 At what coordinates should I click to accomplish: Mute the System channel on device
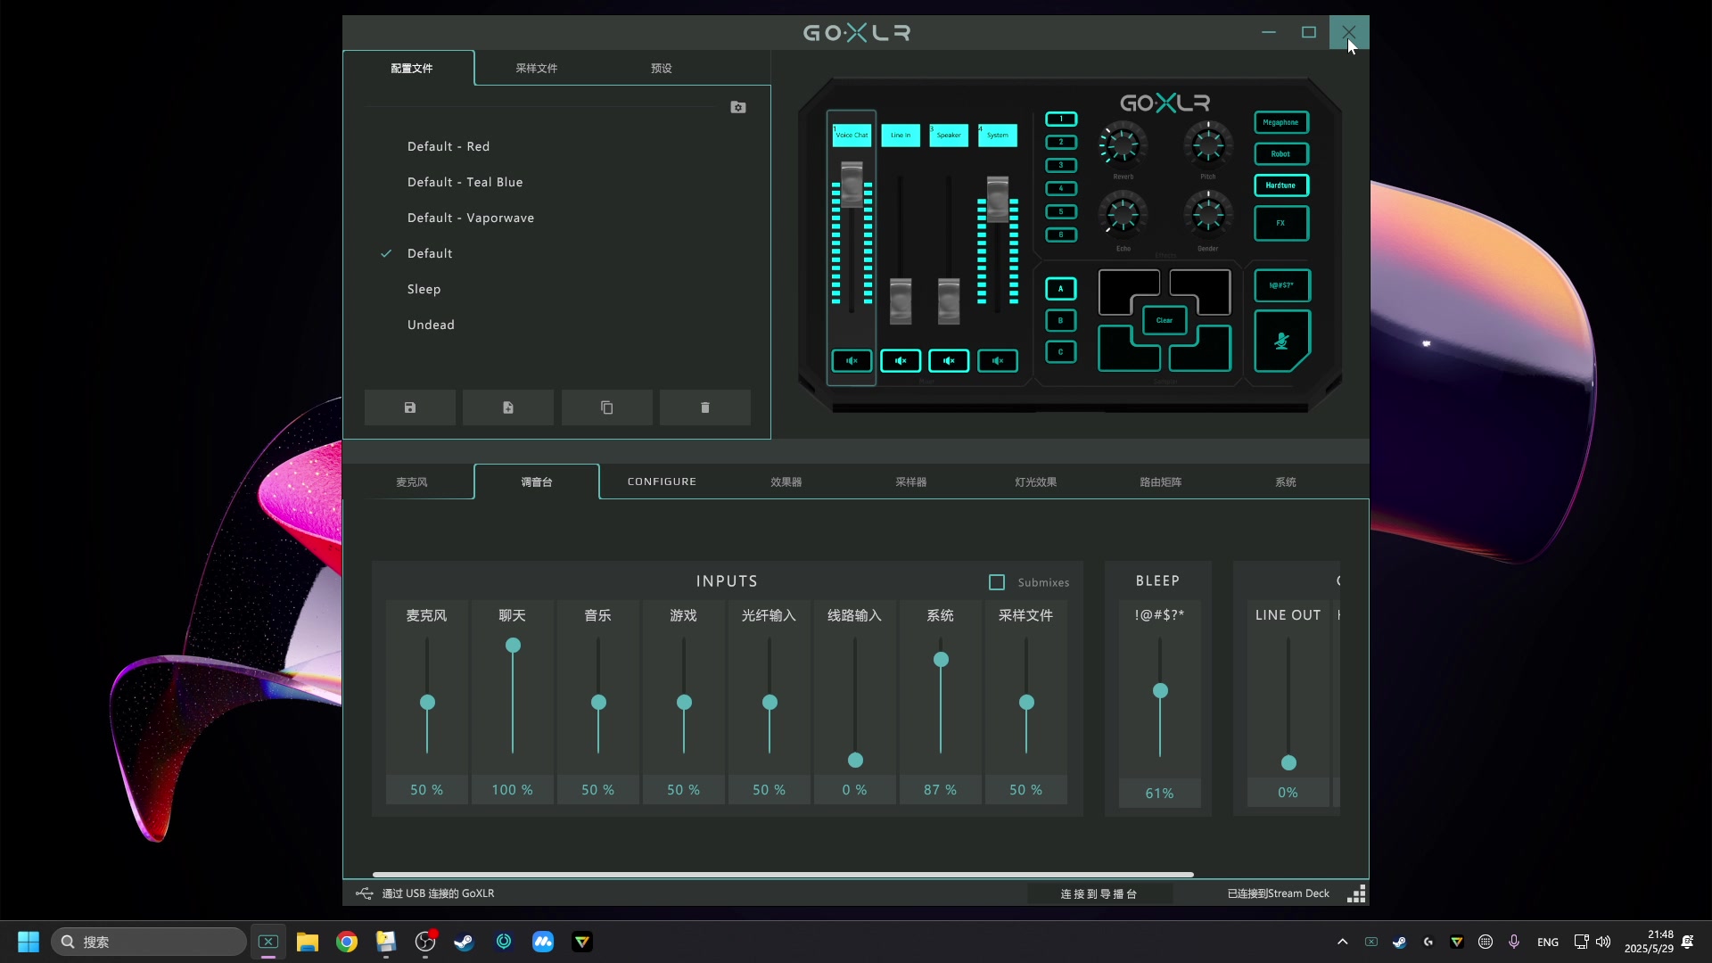click(x=998, y=361)
